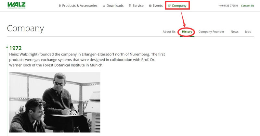The image size is (260, 136).
Task: Click the Service person icon
Action: click(x=130, y=6)
